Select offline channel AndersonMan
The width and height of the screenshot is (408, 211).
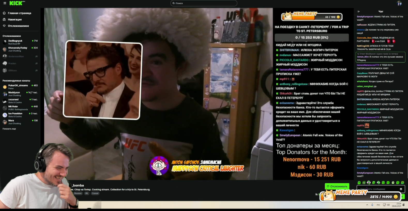20,56
